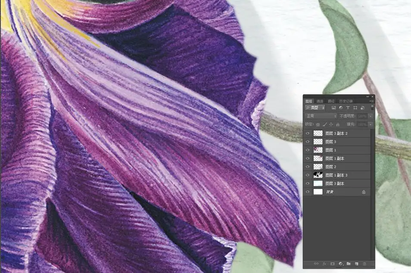Delete layer trash icon

click(x=364, y=264)
